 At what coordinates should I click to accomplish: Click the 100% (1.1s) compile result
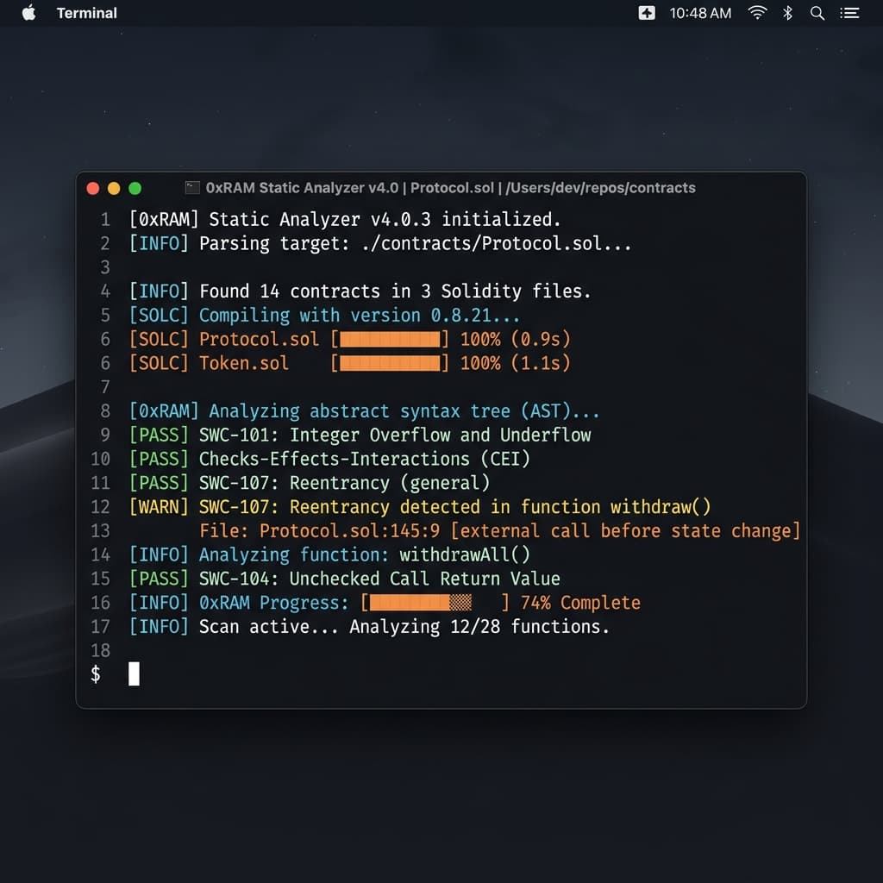click(x=516, y=363)
